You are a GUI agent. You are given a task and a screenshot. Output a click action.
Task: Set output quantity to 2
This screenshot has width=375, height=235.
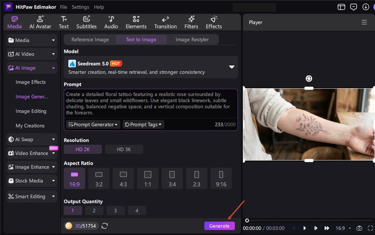coord(94,210)
